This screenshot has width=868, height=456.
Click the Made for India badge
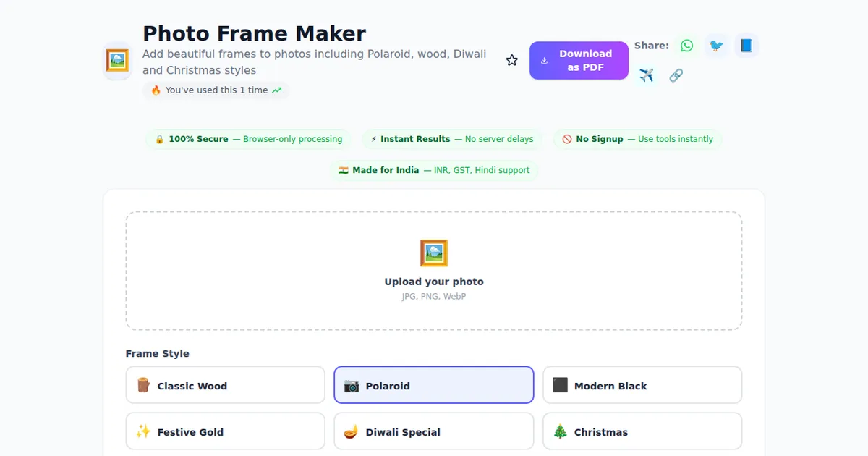[x=433, y=170]
